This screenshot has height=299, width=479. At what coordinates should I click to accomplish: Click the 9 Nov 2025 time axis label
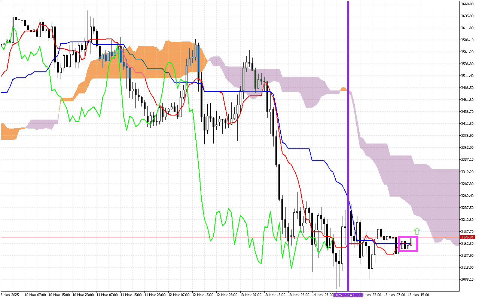click(x=10, y=294)
